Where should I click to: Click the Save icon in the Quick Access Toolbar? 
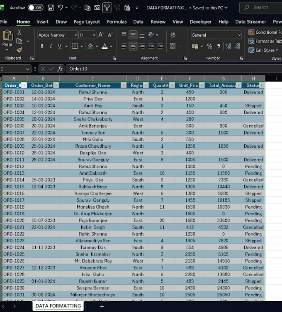[51, 8]
